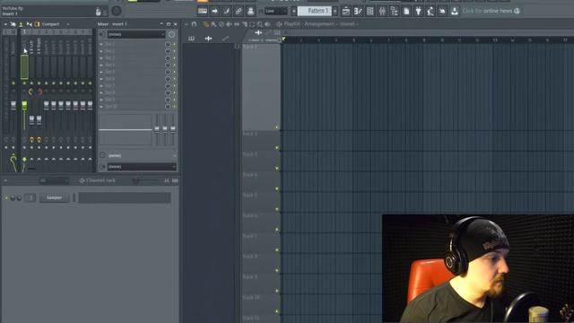Open the mixer view icon in toolbar
The width and height of the screenshot is (574, 323).
point(382,11)
